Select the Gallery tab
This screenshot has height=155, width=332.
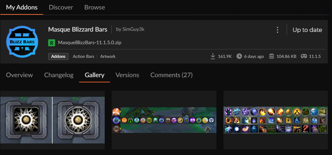[95, 75]
